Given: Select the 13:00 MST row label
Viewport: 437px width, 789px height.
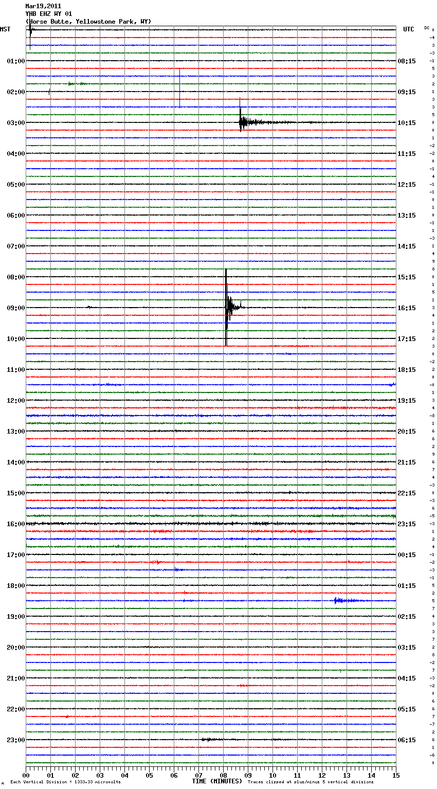Looking at the screenshot, I should tap(16, 432).
